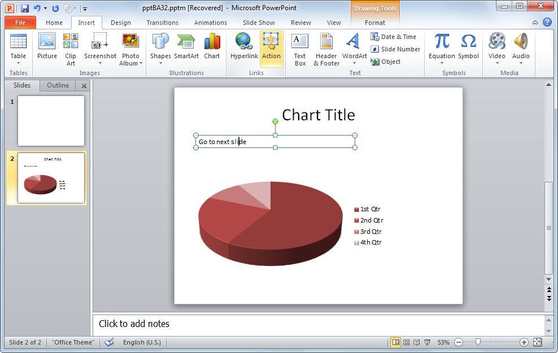Switch to the Design ribbon tab
This screenshot has height=353, width=558.
point(120,23)
